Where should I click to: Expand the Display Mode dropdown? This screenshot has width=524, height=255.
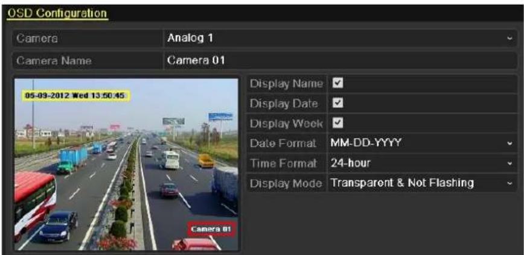click(423, 183)
